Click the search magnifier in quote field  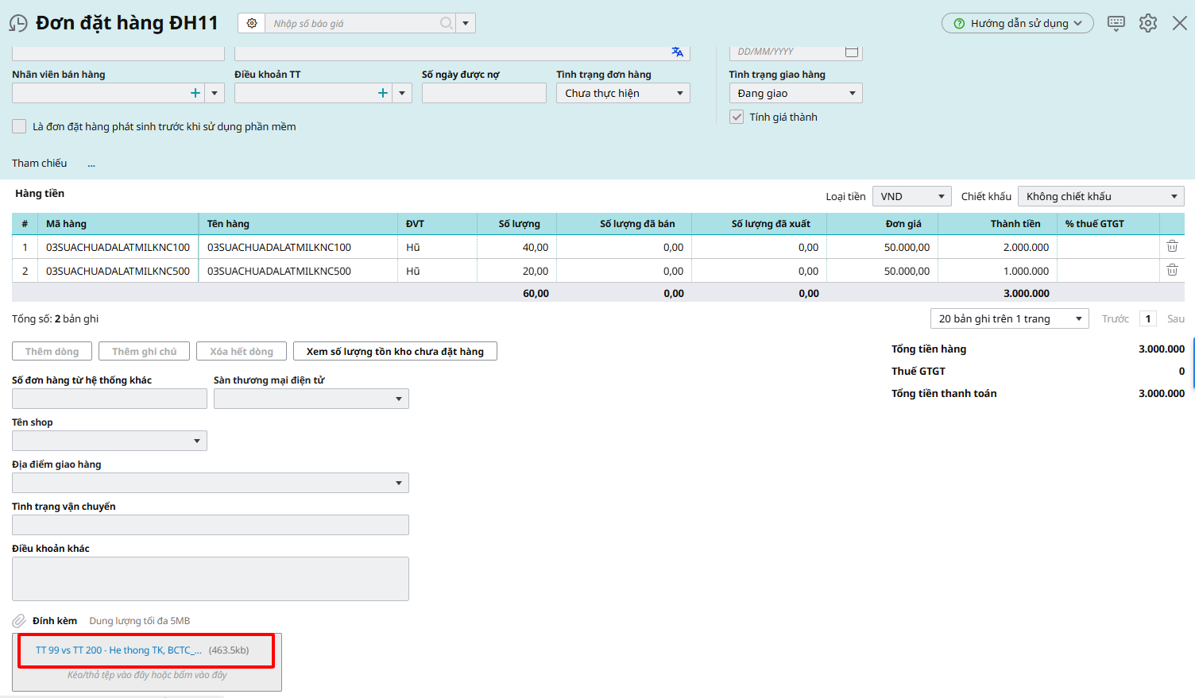(447, 23)
